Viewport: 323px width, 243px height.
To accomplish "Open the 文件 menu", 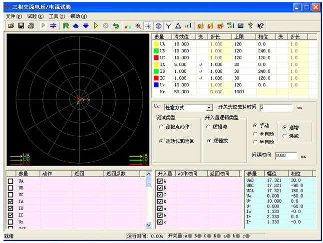I will pos(13,16).
